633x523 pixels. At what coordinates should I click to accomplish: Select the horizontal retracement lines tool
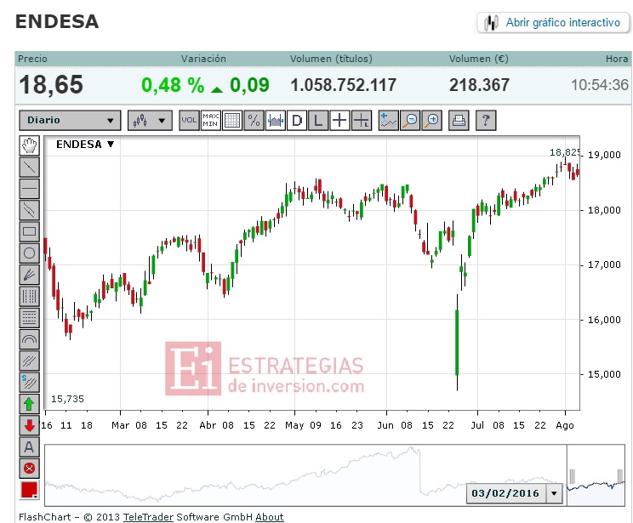(29, 317)
